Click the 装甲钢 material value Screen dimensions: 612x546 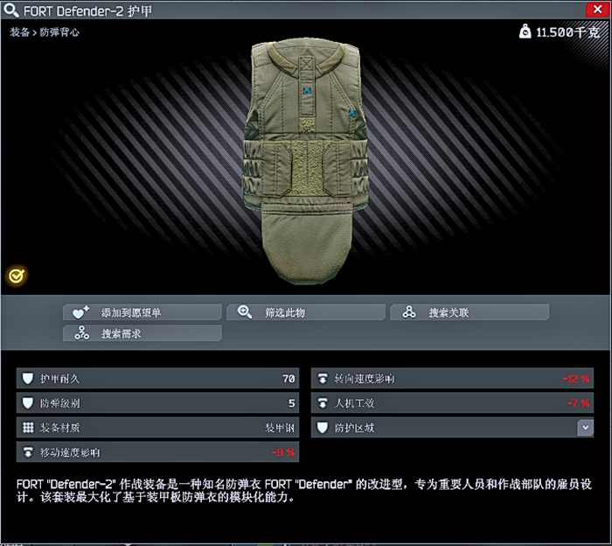coord(280,428)
